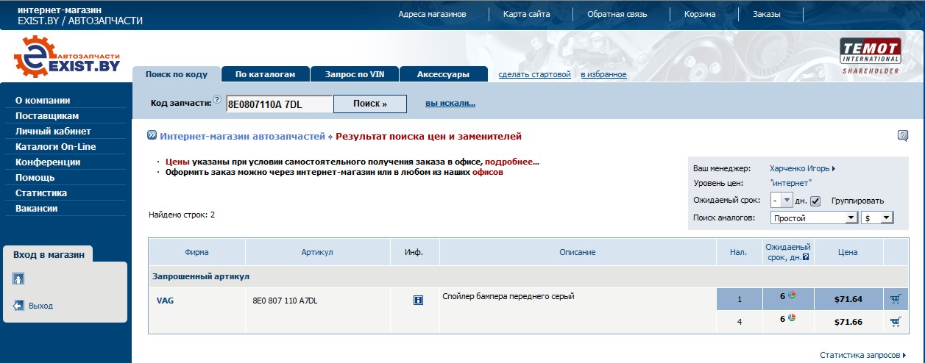Click the part code input field

click(x=279, y=104)
